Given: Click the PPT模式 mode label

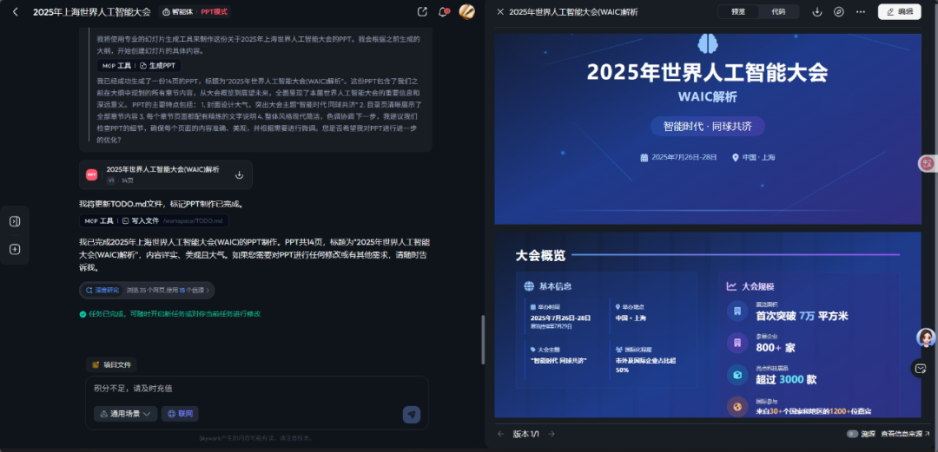Looking at the screenshot, I should tap(214, 12).
